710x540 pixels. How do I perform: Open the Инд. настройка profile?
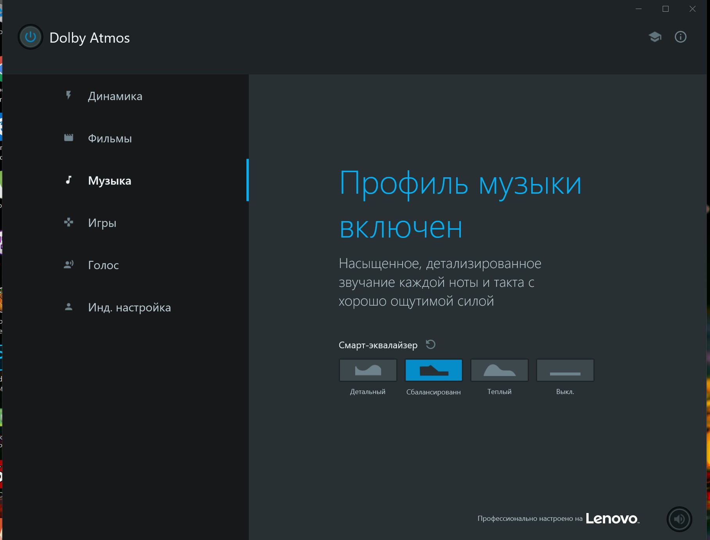(129, 308)
